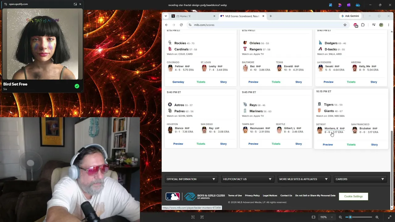The width and height of the screenshot is (395, 222).
Task: Expand the Careers footer menu
Action: 360,179
